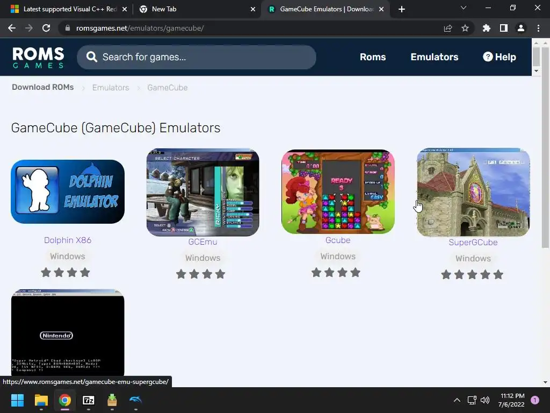Viewport: 550px width, 413px height.
Task: Close the New Tab tab
Action: point(253,9)
